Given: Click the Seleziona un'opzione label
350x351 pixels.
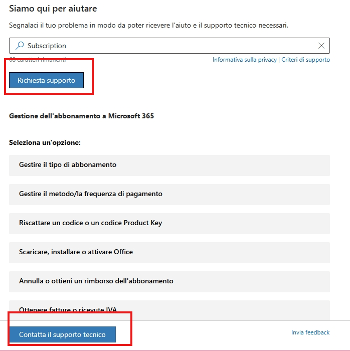Looking at the screenshot, I should click(x=45, y=142).
